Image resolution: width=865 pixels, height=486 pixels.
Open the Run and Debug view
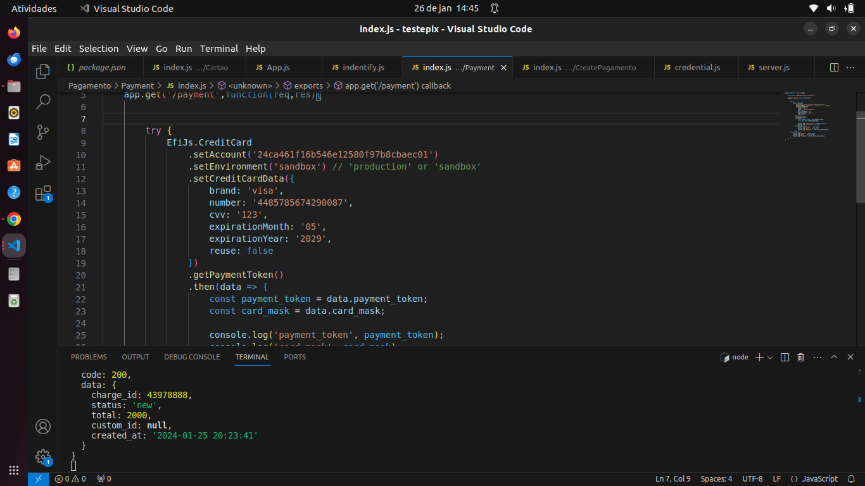(x=43, y=162)
